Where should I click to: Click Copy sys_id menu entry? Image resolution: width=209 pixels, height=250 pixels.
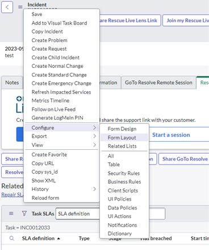pos(45,172)
